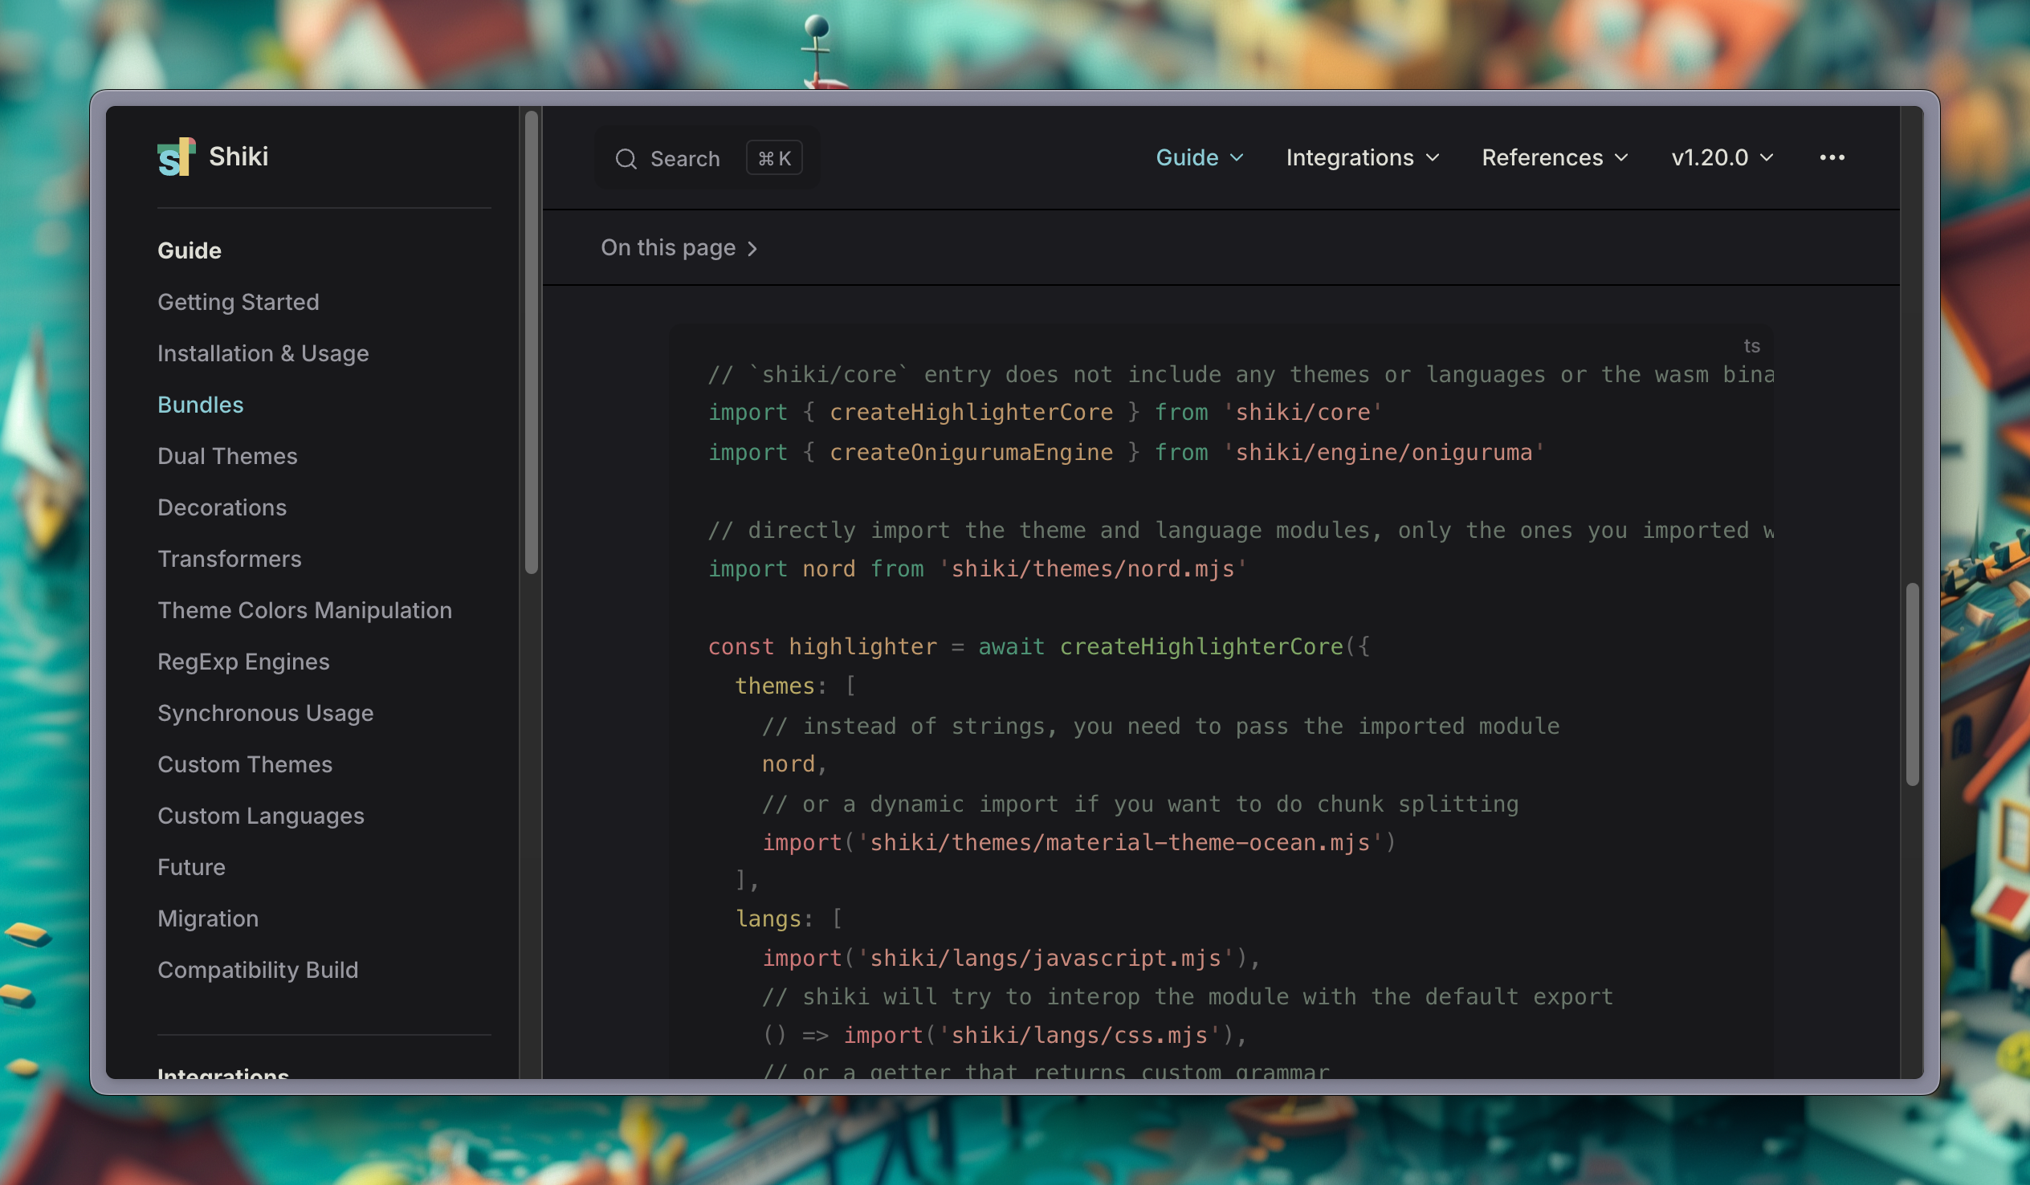Go to the Dual Themes page
This screenshot has height=1185, width=2030.
(x=228, y=456)
